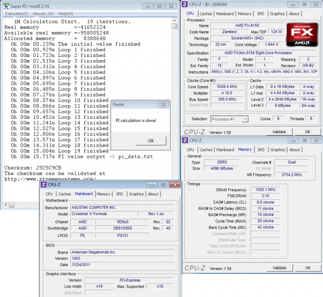
Task: Click the Core Speed 5508.4 MHz value
Action: pos(227,87)
